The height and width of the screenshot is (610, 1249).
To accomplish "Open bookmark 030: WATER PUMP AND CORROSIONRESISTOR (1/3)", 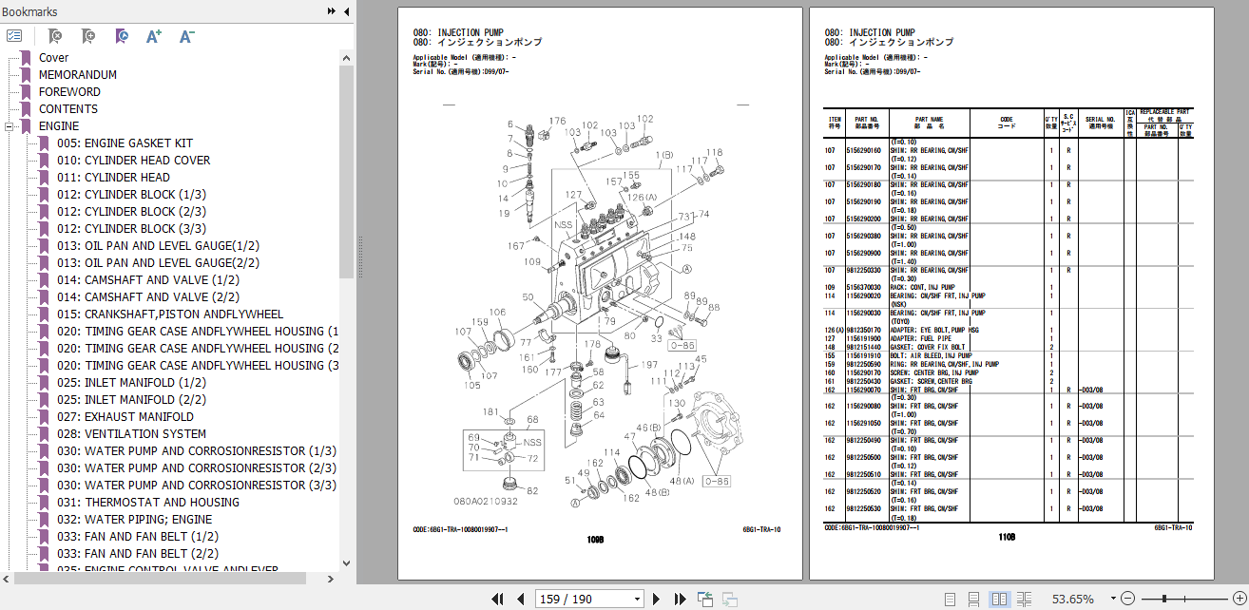I will click(197, 451).
